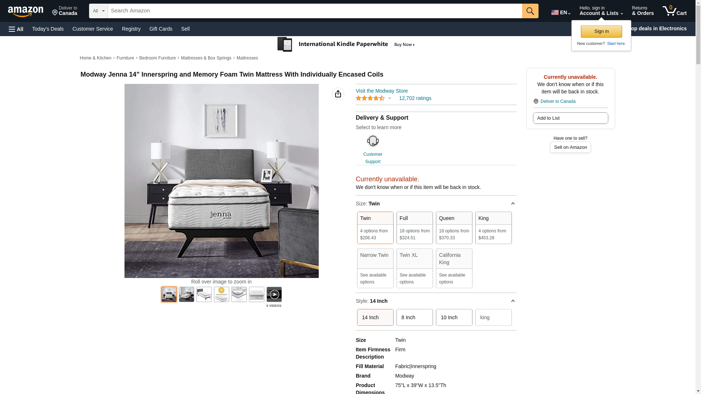
Task: Choose the 10 Inch style option
Action: pos(454,317)
